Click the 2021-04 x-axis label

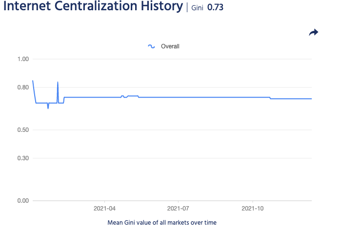click(104, 208)
